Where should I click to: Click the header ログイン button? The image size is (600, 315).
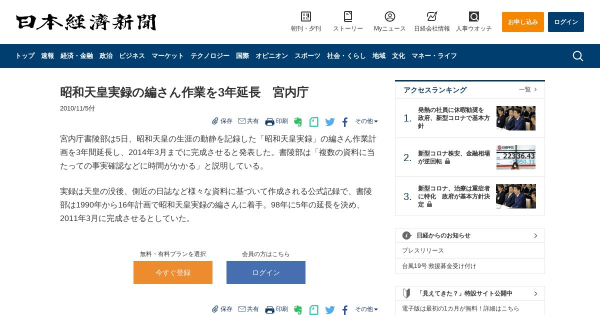coord(566,22)
